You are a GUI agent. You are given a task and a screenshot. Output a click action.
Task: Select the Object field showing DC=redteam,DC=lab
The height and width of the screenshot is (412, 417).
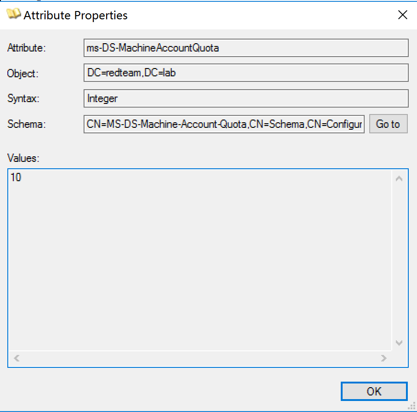click(x=246, y=73)
